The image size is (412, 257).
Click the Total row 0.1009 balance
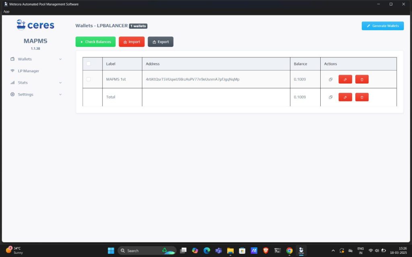click(x=300, y=97)
